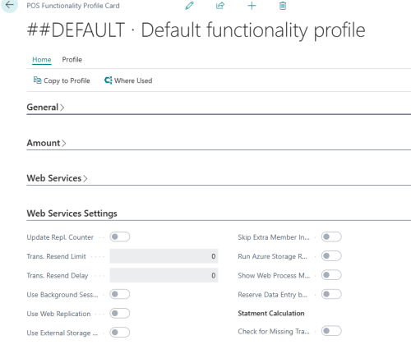Switch to the Profile tab
Screen dimensions: 411x363
72,59
